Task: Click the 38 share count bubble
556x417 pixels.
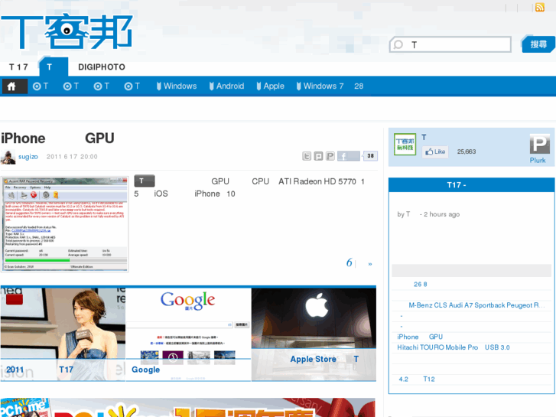Action: [x=370, y=156]
